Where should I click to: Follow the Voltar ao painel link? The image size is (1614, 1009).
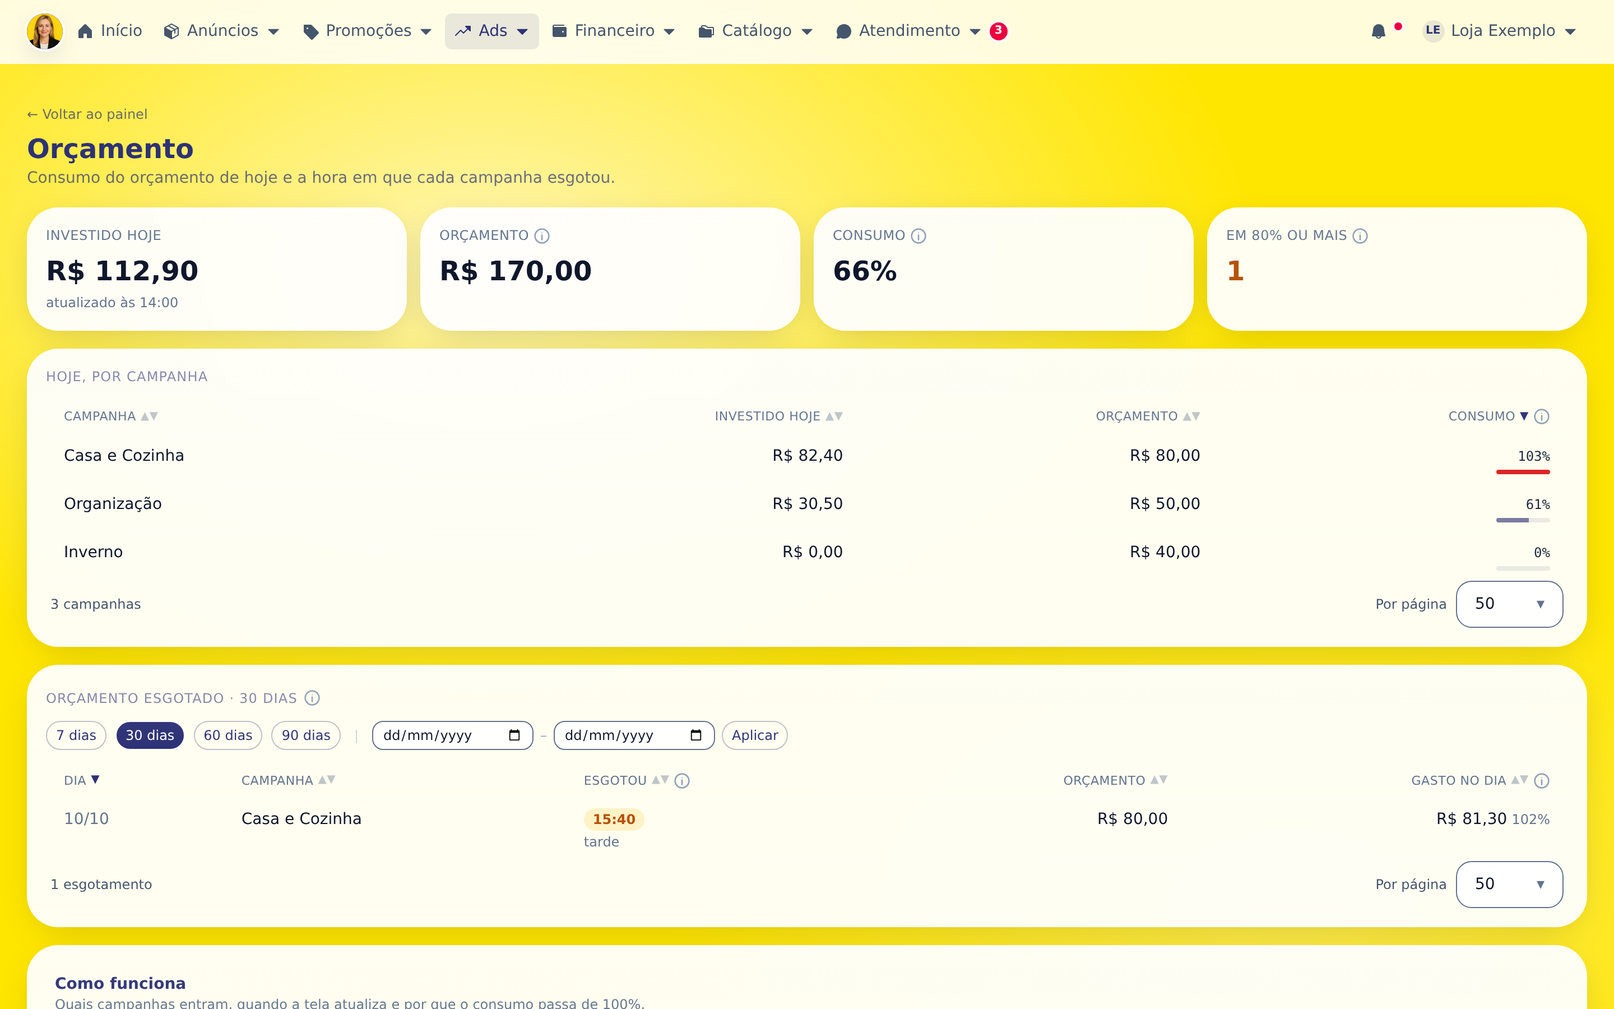pyautogui.click(x=87, y=114)
